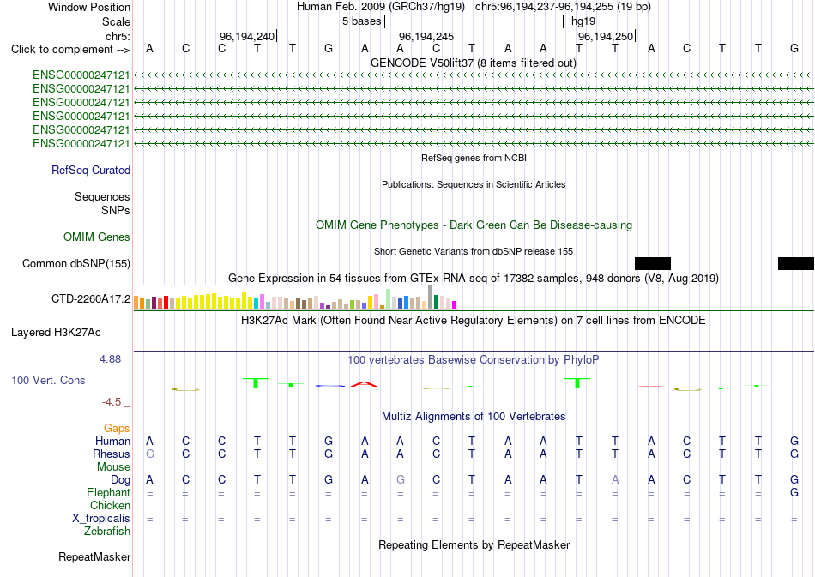Open the H3K27Ac Mark ENCODE track title
815x577 pixels.
pos(474,320)
